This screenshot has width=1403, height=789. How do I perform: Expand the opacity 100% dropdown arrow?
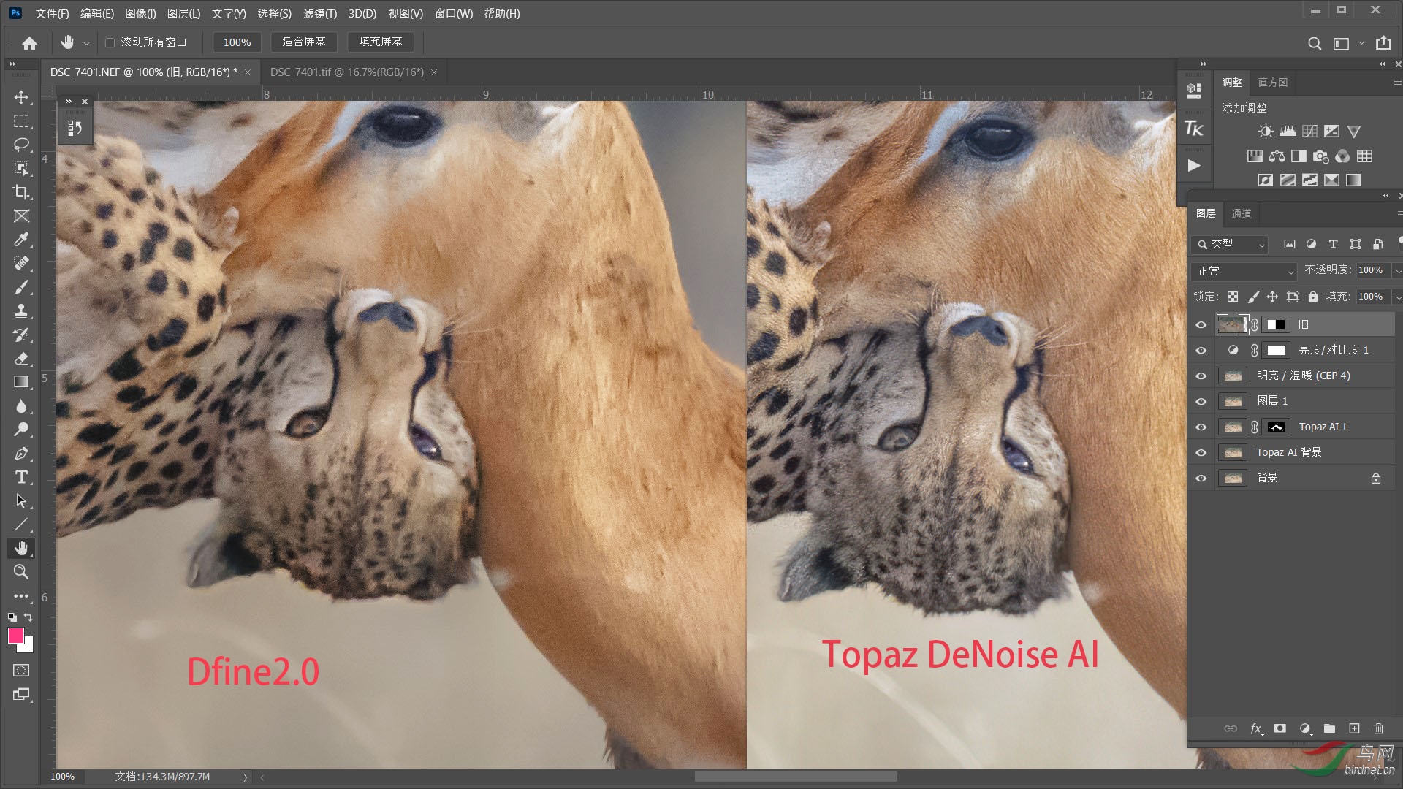coord(1398,270)
